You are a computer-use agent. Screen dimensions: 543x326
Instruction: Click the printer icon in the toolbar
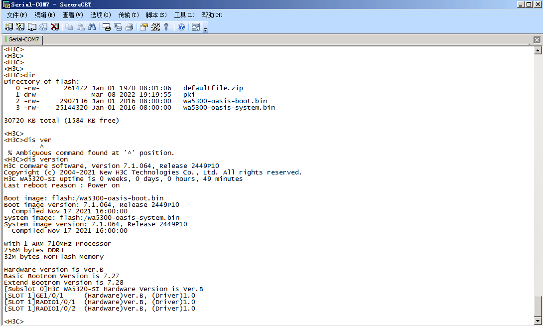[x=130, y=27]
